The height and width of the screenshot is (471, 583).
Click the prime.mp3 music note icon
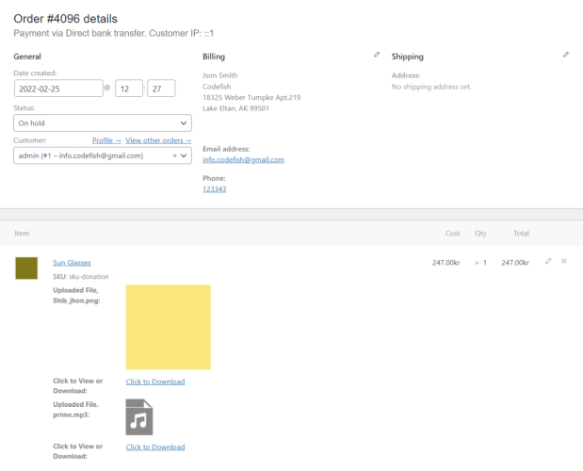coord(139,416)
